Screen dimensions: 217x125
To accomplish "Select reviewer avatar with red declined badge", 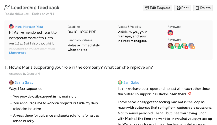I will (185, 46).
